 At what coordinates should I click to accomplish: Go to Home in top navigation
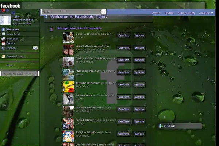click(156, 13)
